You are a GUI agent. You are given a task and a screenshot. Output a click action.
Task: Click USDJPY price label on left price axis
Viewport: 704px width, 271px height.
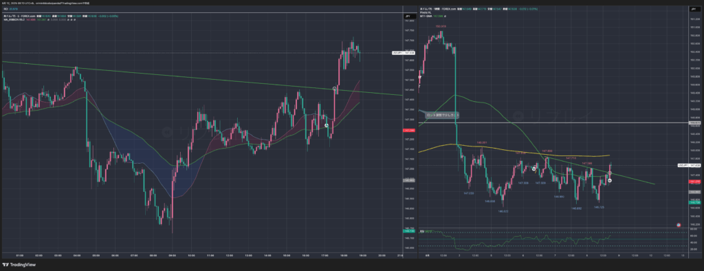pyautogui.click(x=403, y=52)
